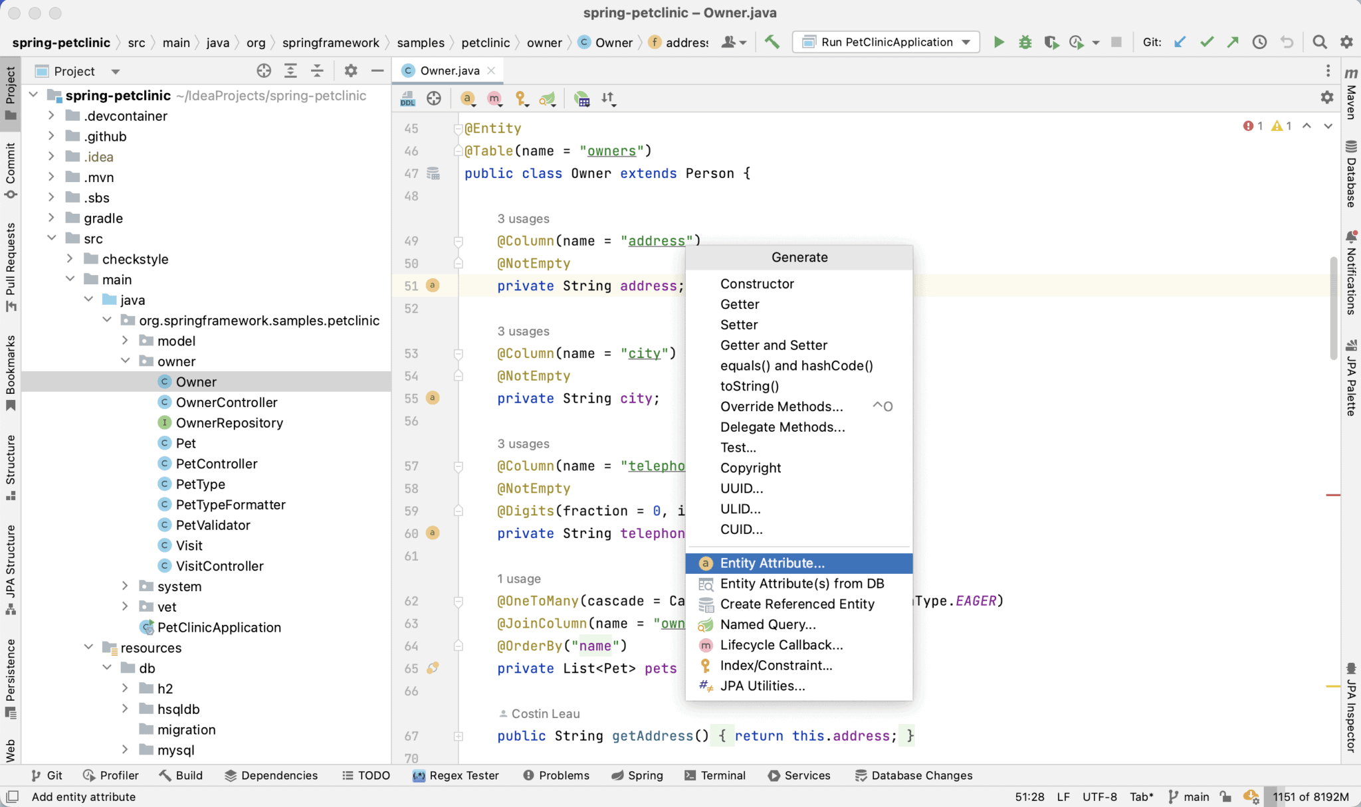Select 'Getter and Setter' in Generate popup
1361x807 pixels.
click(774, 345)
